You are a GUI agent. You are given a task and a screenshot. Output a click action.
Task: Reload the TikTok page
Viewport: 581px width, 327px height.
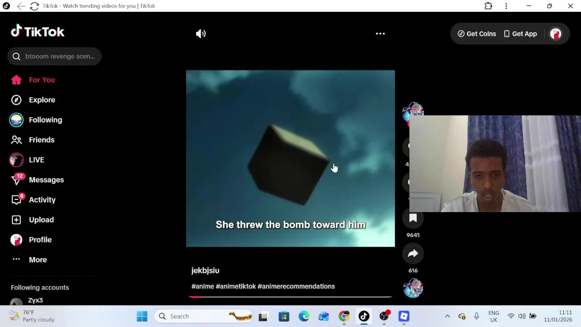[34, 6]
